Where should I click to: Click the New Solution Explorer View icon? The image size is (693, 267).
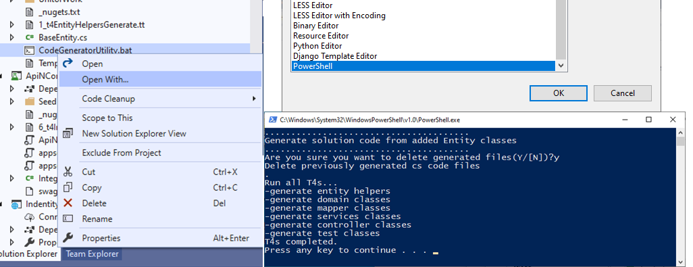(68, 134)
